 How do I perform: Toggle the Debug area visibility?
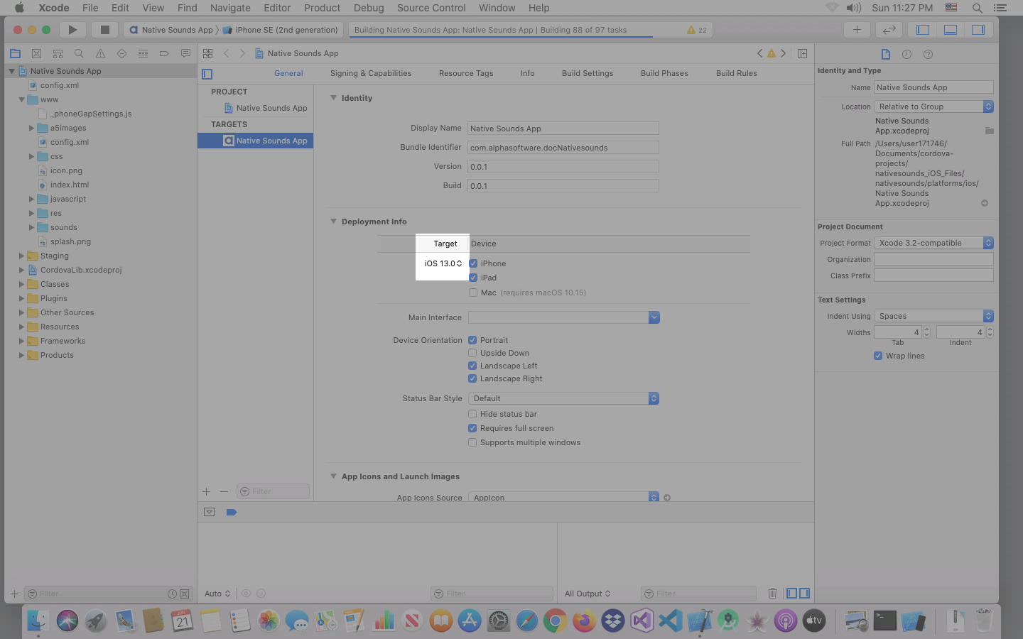(951, 30)
